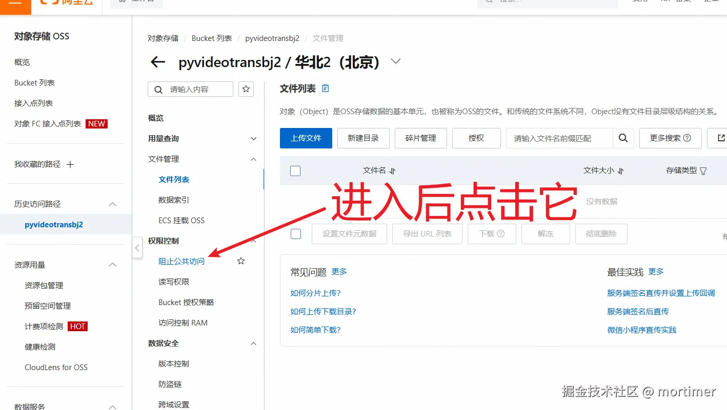The height and width of the screenshot is (410, 727).
Task: Open bucket switch dropdown next to 华北2（北京）
Action: pos(395,61)
